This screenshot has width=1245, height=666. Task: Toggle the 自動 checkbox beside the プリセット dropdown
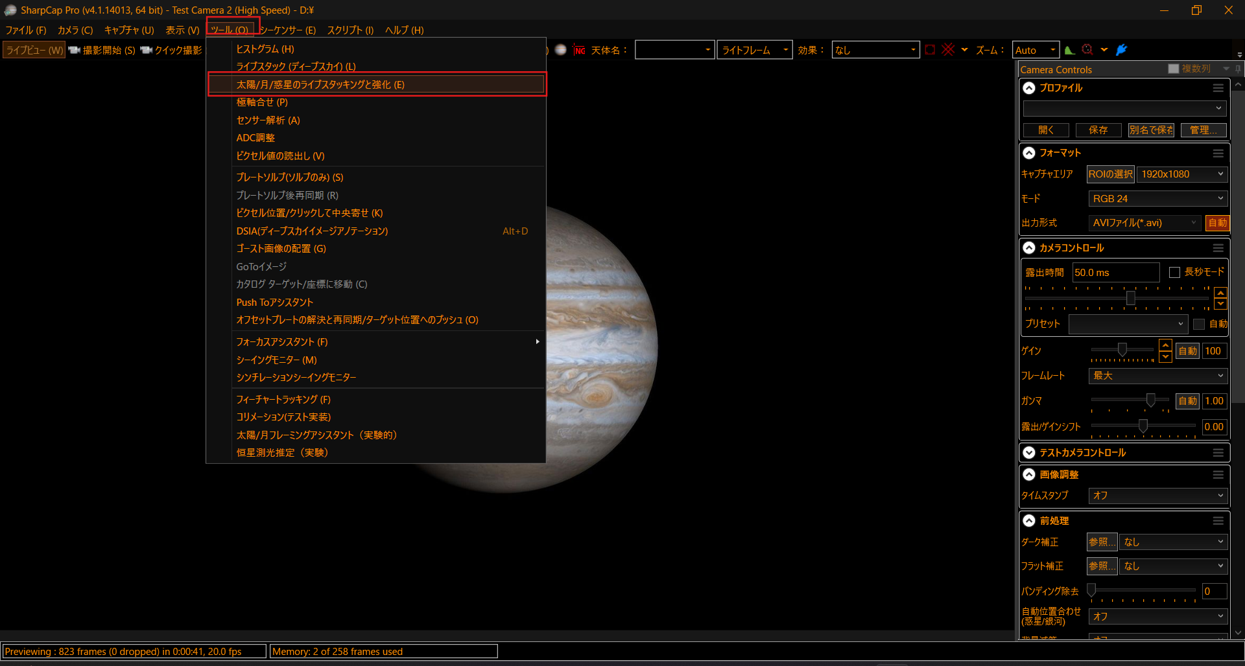(1199, 324)
